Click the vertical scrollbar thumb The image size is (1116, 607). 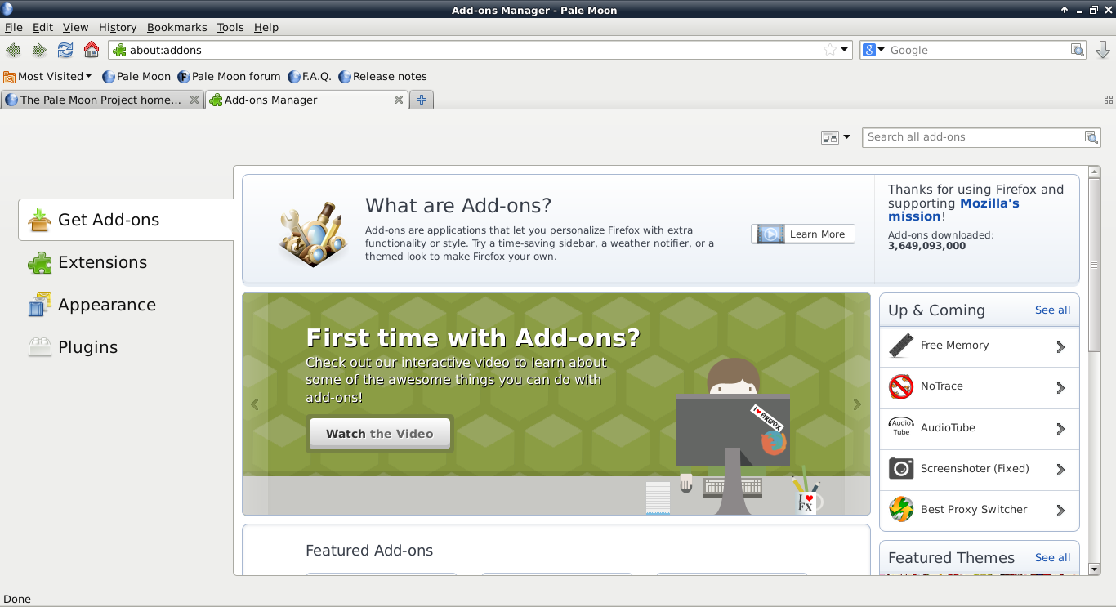coord(1095,266)
